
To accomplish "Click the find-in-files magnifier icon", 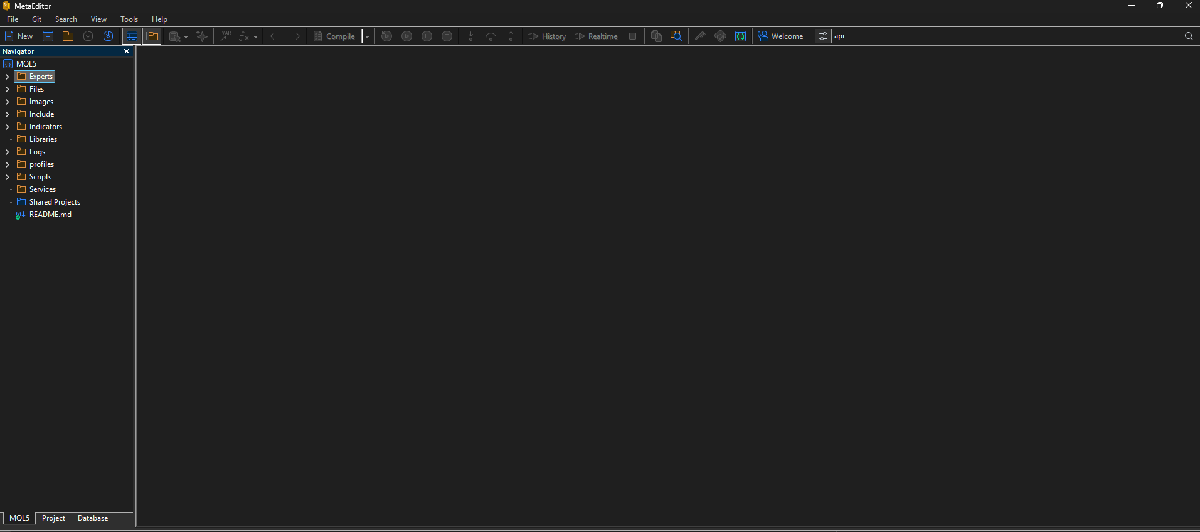I will [x=676, y=36].
